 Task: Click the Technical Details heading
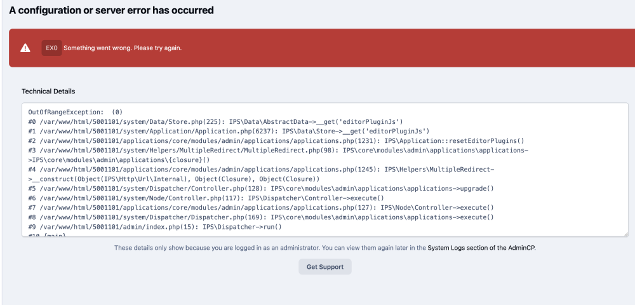[48, 91]
